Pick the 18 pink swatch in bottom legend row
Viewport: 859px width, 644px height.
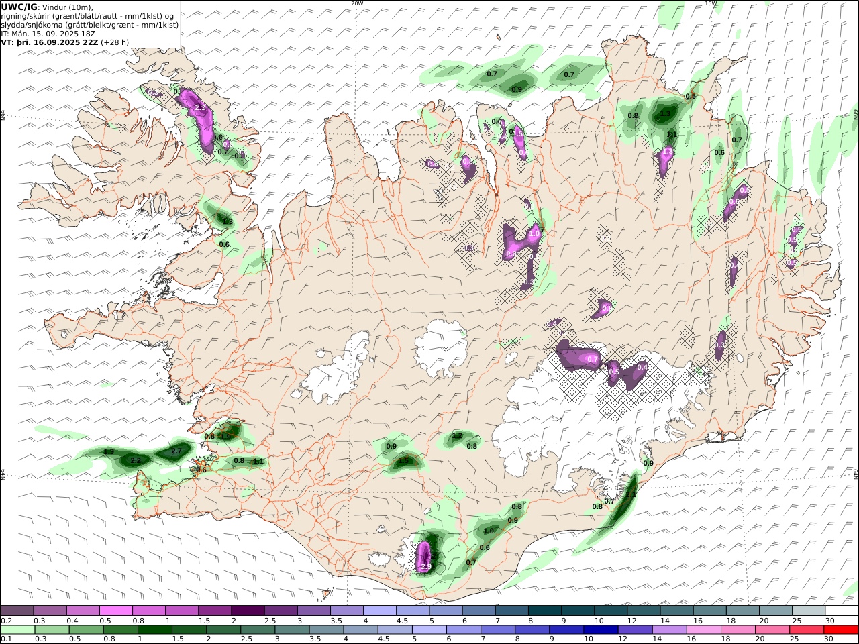[x=737, y=630]
